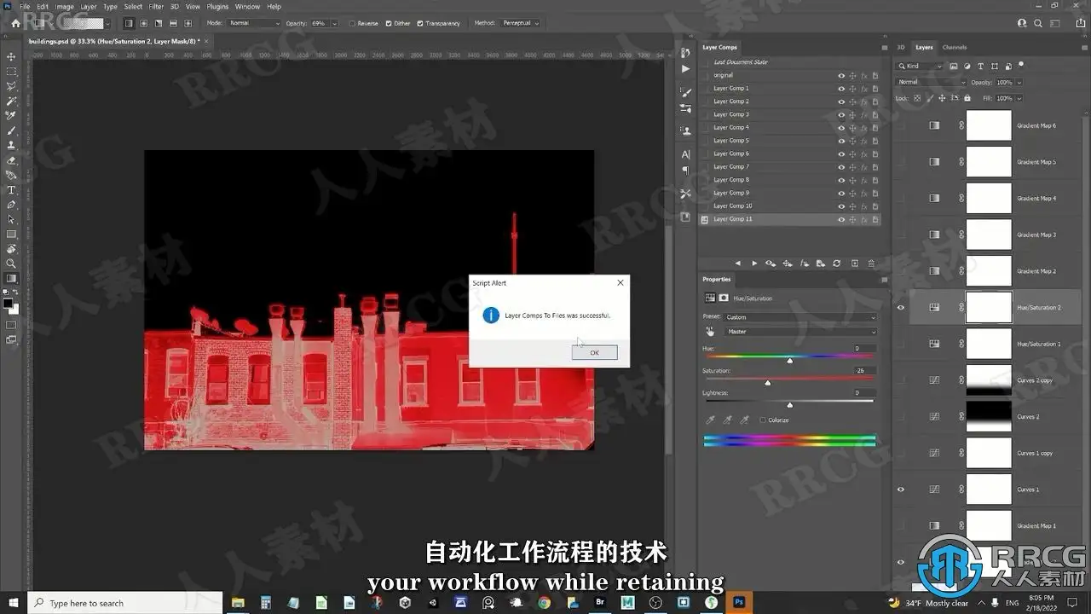This screenshot has width=1091, height=614.
Task: Delete layer comp trash icon
Action: pyautogui.click(x=871, y=264)
